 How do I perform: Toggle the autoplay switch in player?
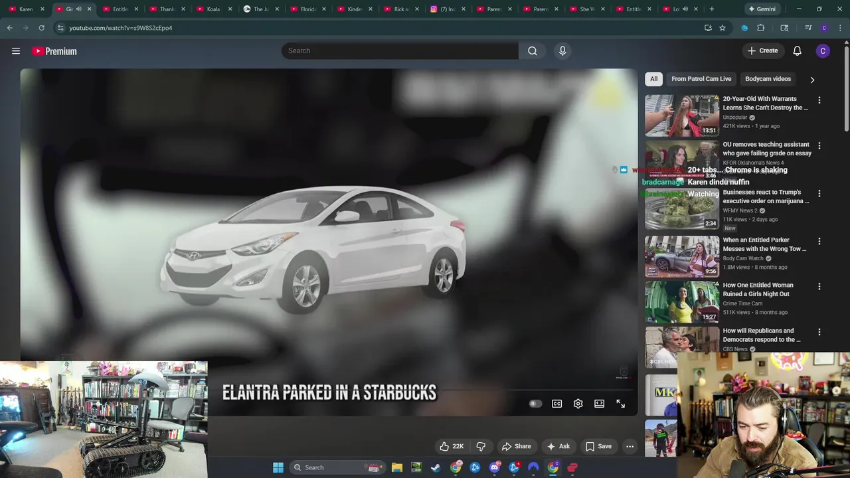coord(535,404)
